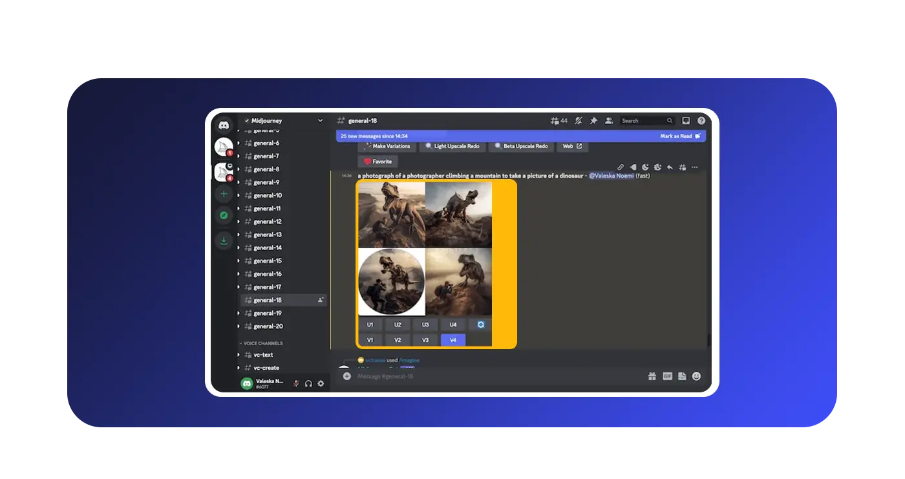Image resolution: width=905 pixels, height=479 pixels.
Task: Open the Threads icon showing 44
Action: (x=559, y=121)
